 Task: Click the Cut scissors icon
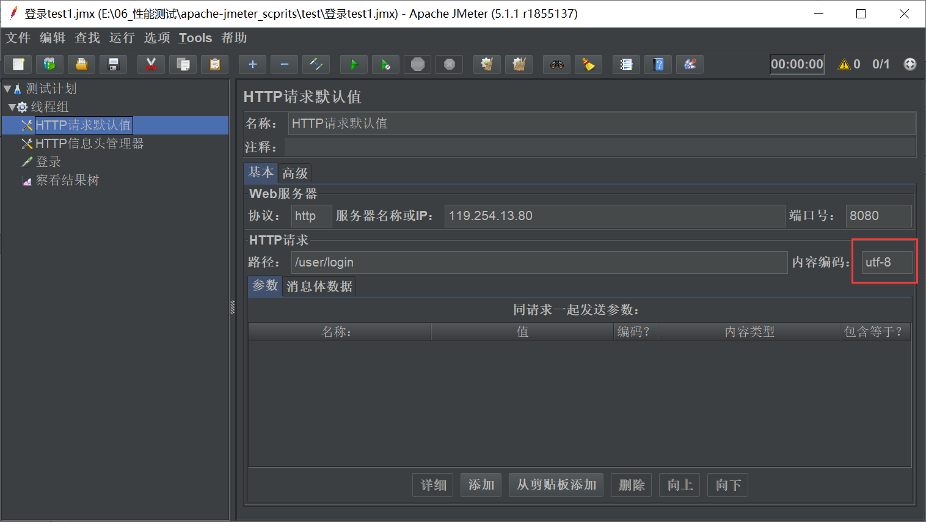[x=151, y=64]
